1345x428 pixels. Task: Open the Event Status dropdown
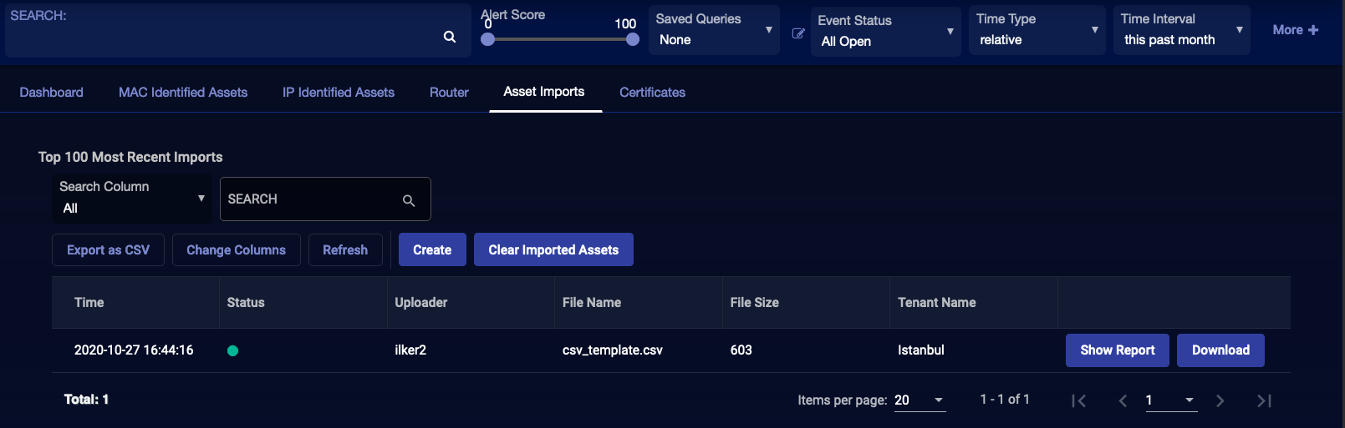pos(885,32)
